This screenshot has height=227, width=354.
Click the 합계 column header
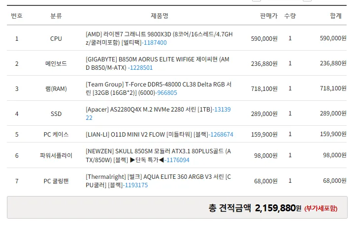point(336,16)
